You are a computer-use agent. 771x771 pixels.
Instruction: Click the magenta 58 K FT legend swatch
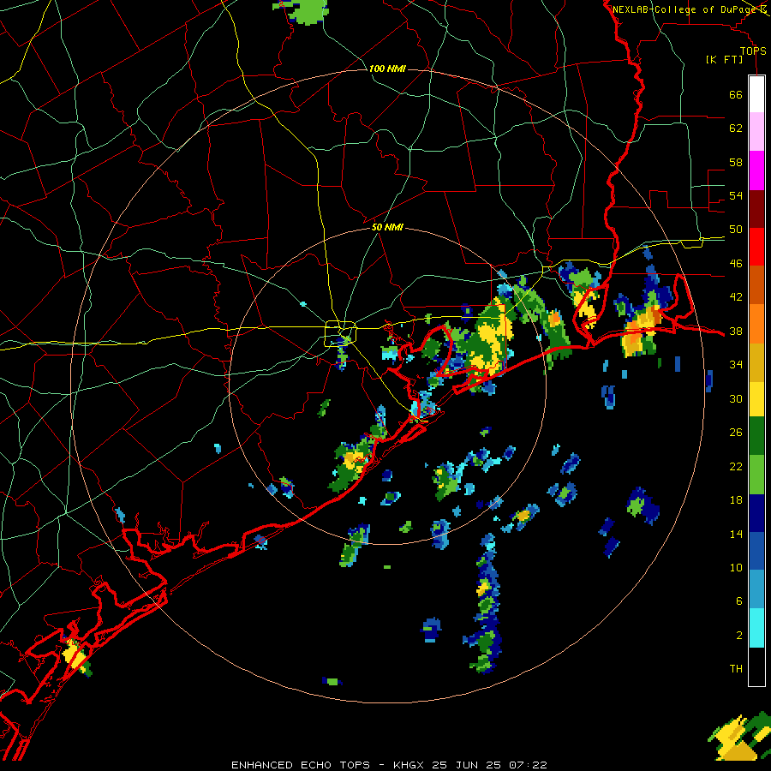coord(756,170)
